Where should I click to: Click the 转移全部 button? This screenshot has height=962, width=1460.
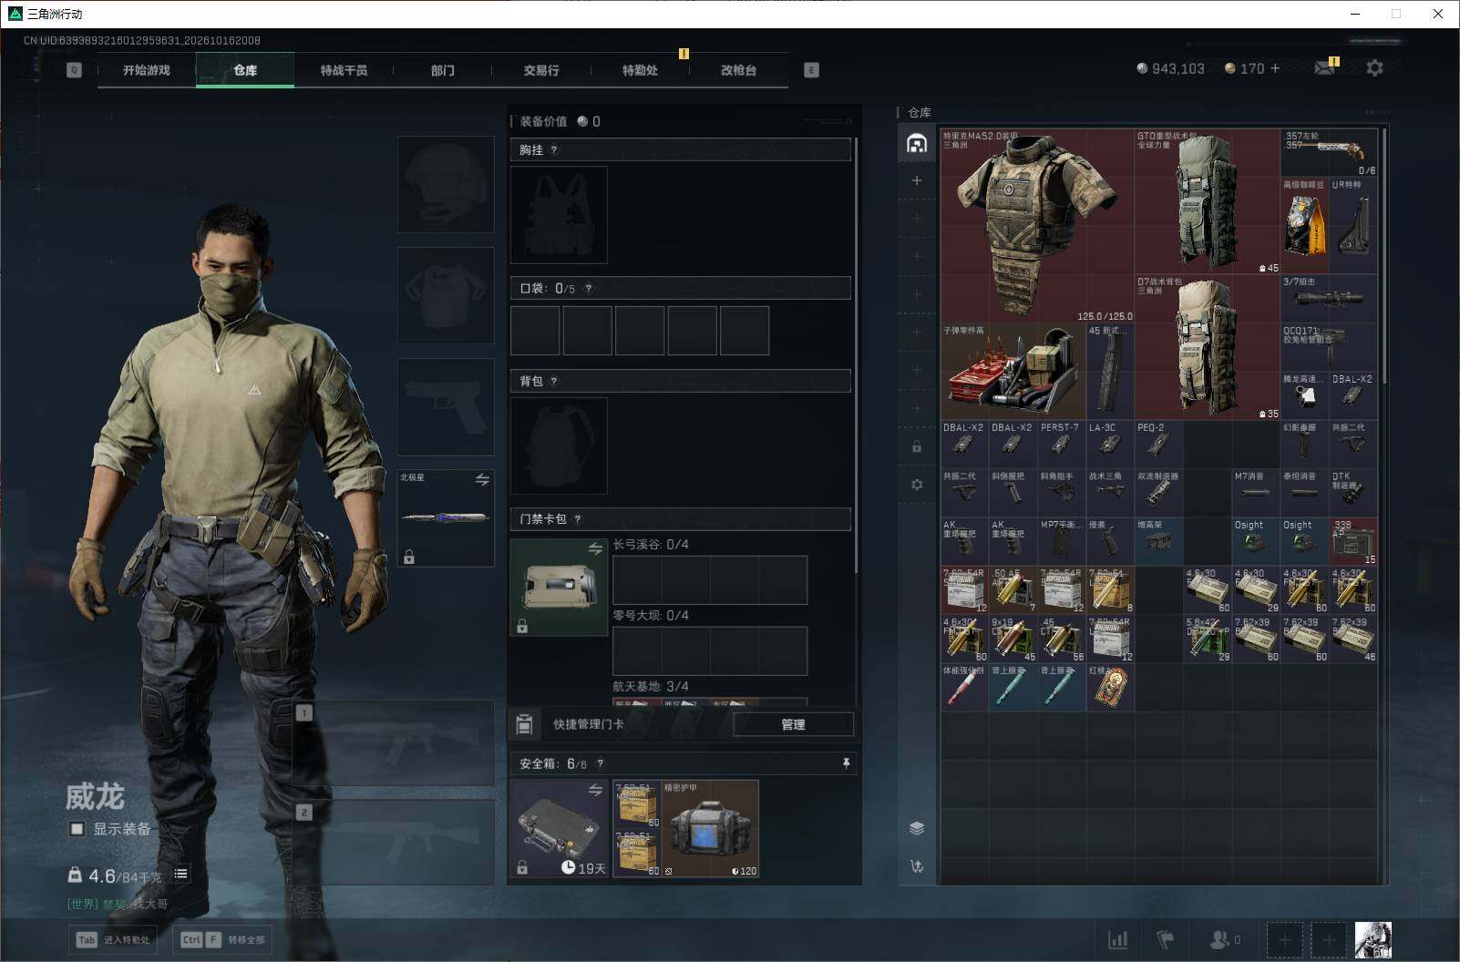(224, 939)
